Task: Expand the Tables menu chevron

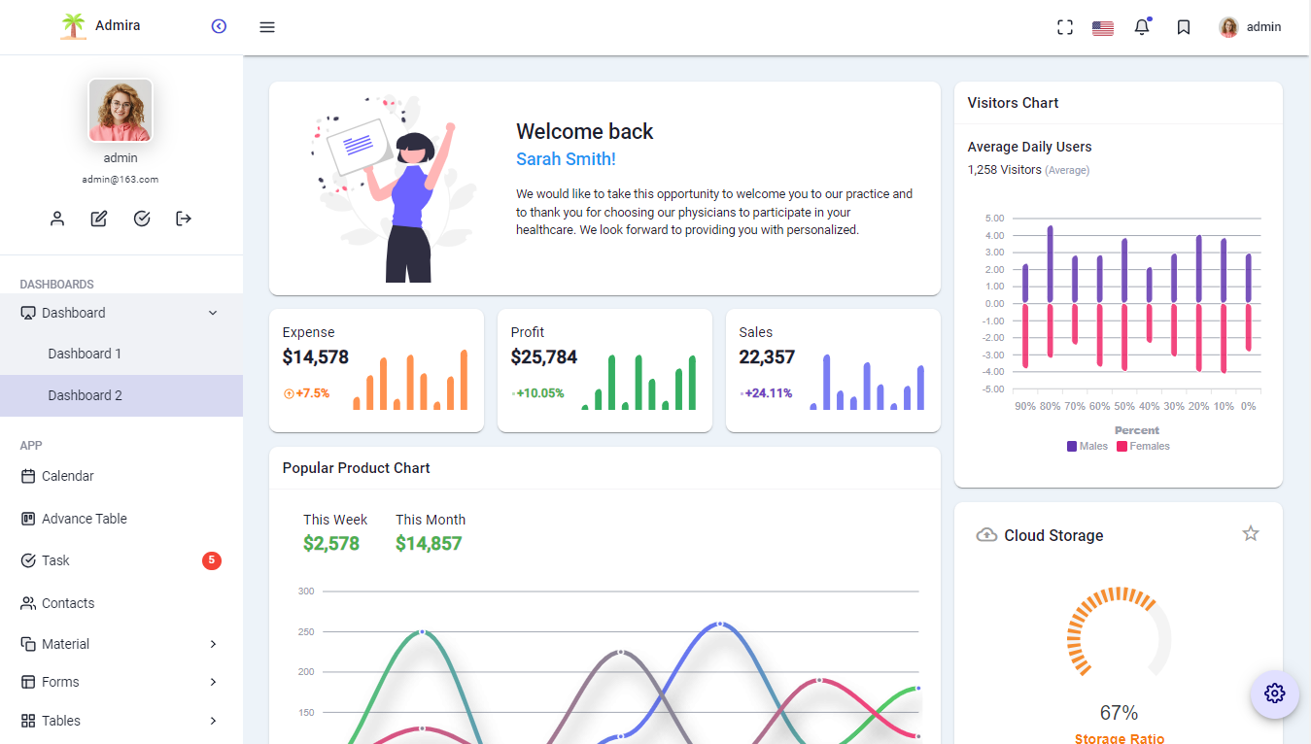Action: coord(212,721)
